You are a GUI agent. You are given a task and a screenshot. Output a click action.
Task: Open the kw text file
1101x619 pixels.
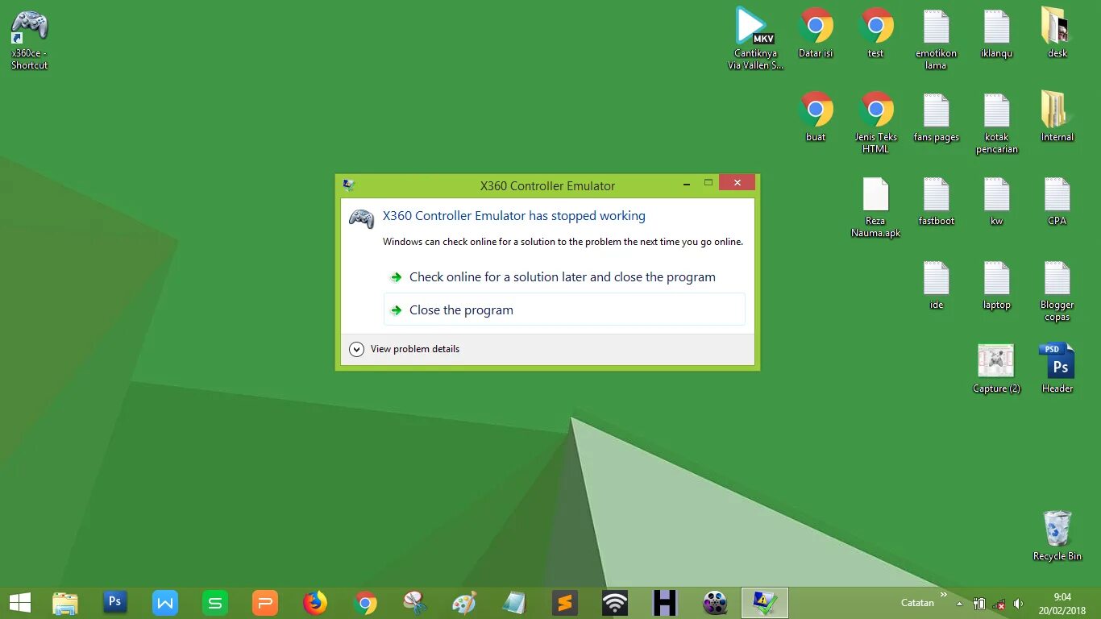997,201
